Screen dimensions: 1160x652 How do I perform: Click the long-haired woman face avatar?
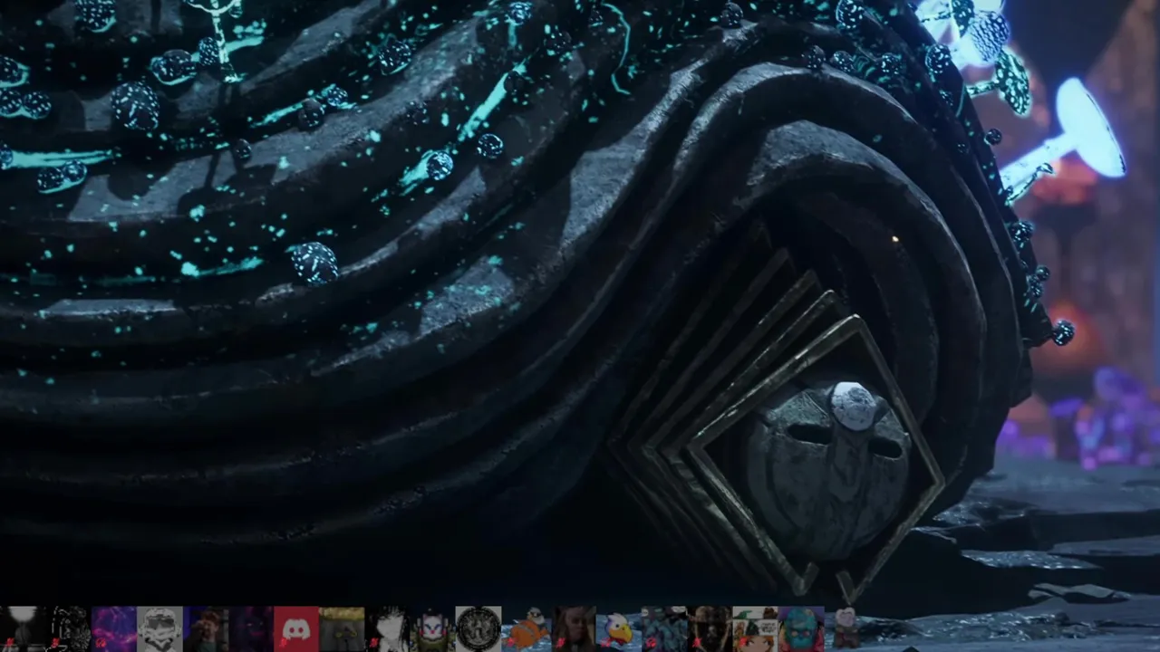pos(573,629)
